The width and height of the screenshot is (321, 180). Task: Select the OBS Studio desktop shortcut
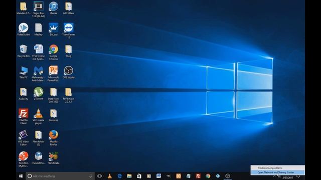tap(69, 72)
